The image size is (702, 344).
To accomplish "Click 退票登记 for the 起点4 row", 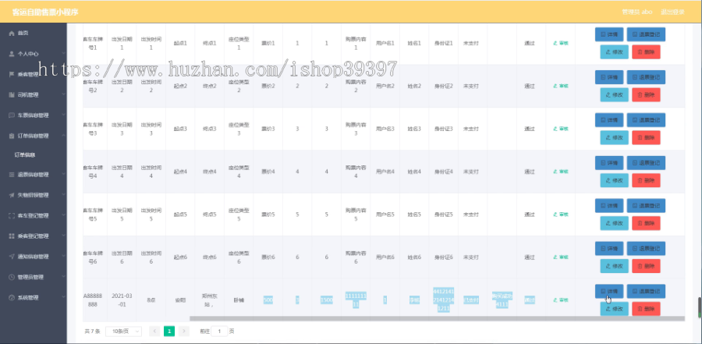I will click(x=646, y=162).
